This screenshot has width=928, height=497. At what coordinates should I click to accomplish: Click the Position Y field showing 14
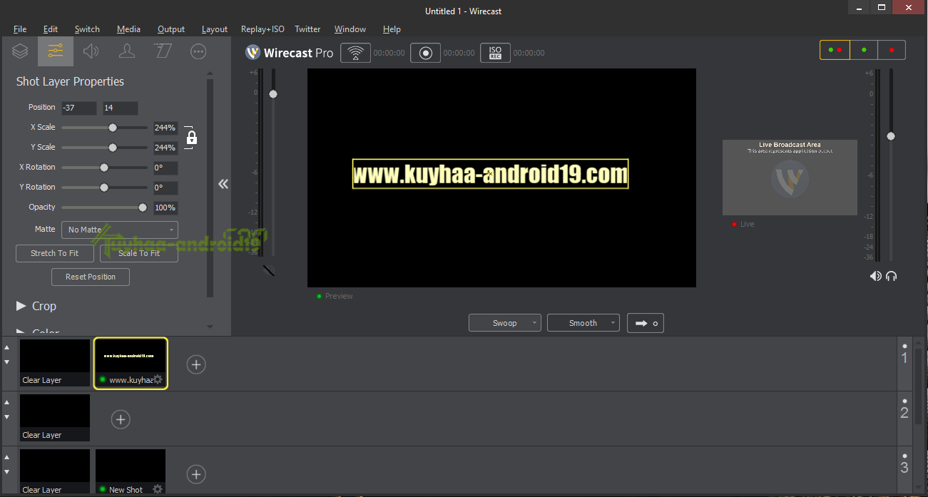point(120,108)
